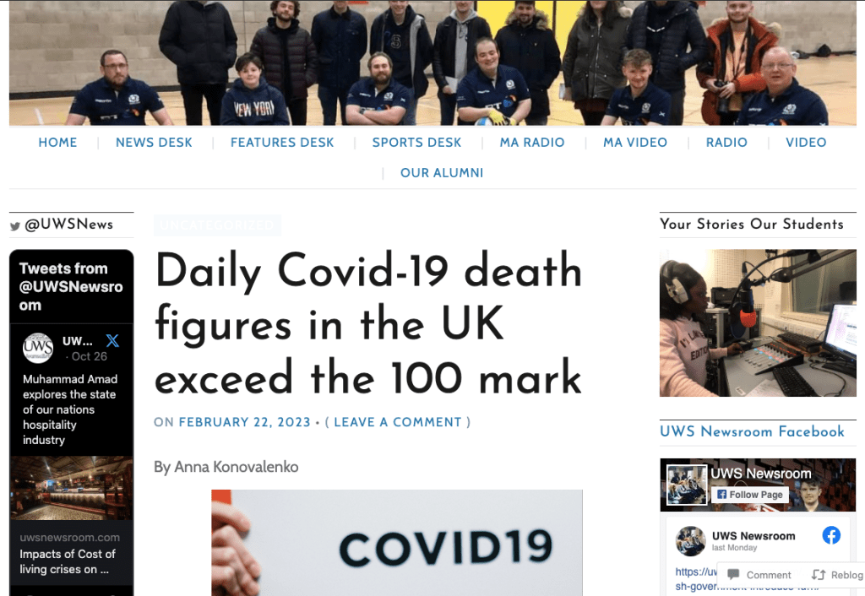Image resolution: width=865 pixels, height=596 pixels.
Task: Click the radio studio photo thumbnail
Action: click(x=758, y=323)
